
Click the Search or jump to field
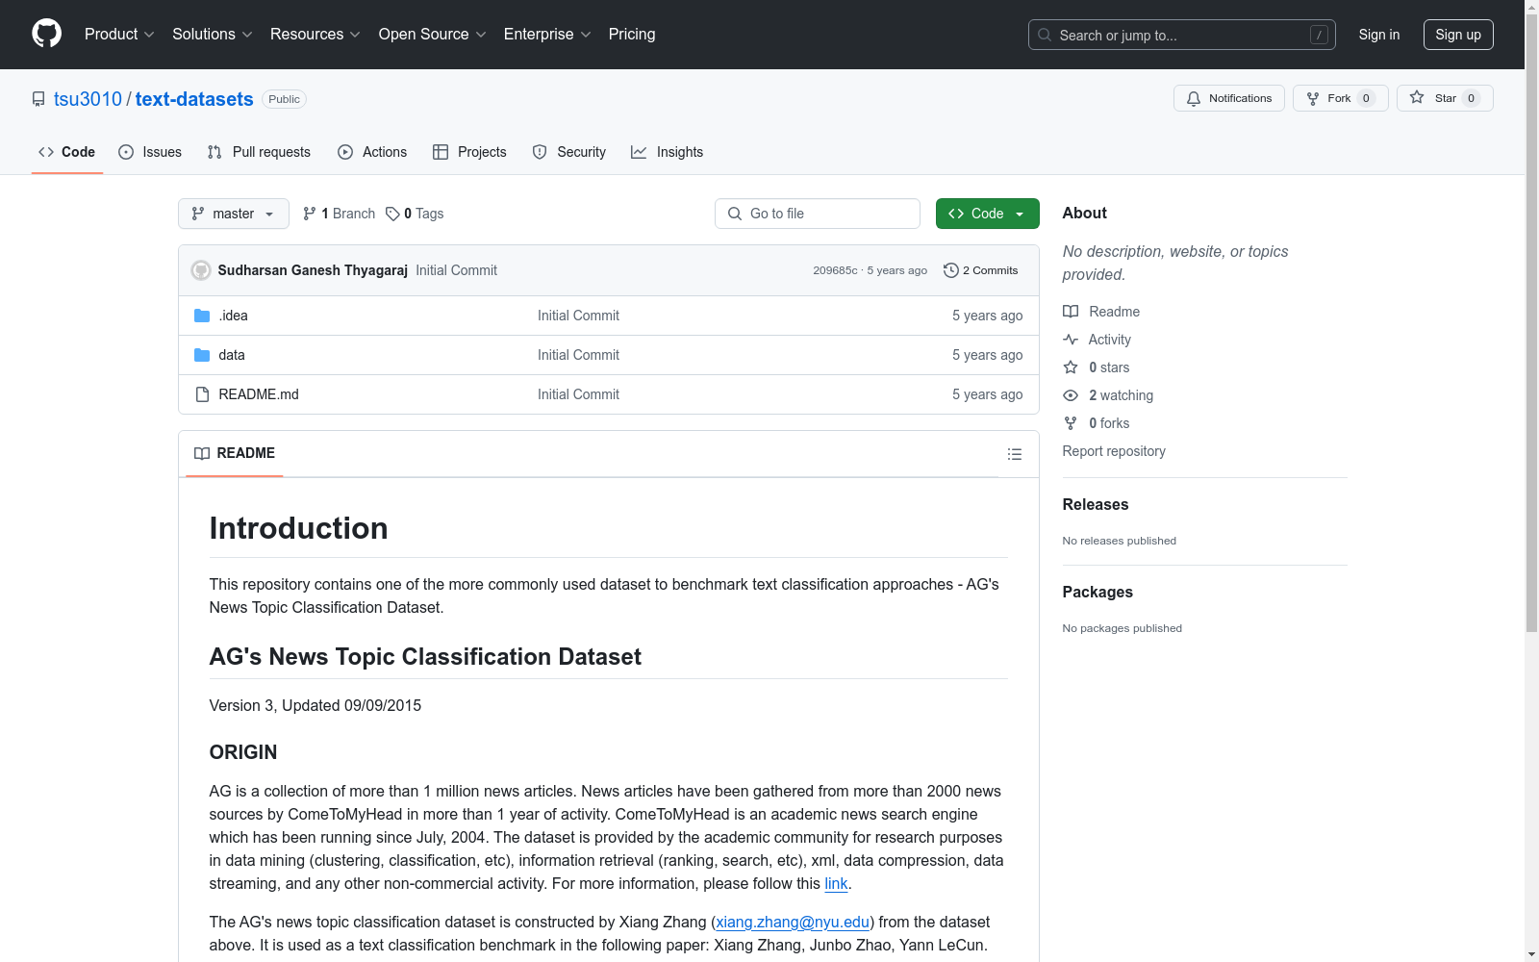[x=1182, y=35]
